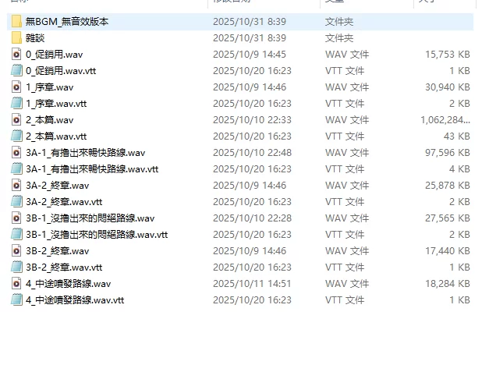Select file name 1_序章.wav.vtt
The image size is (489, 372).
56,104
